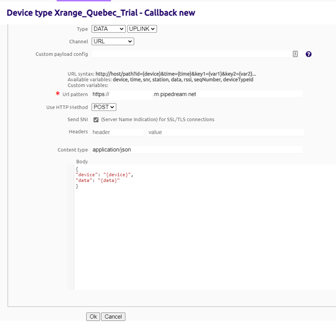Click the Headers header name field
336x322 pixels.
[117, 132]
